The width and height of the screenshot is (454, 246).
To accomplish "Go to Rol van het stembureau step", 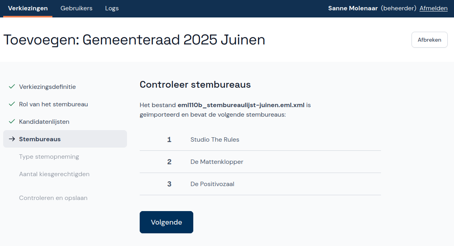I will point(53,104).
